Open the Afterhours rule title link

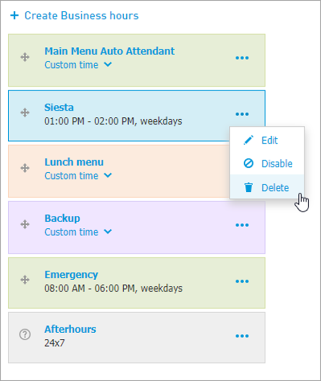pos(70,329)
